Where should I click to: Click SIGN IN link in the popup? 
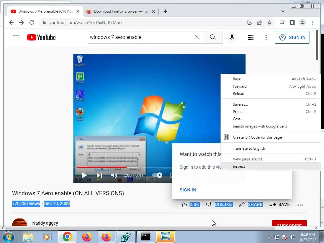click(188, 190)
